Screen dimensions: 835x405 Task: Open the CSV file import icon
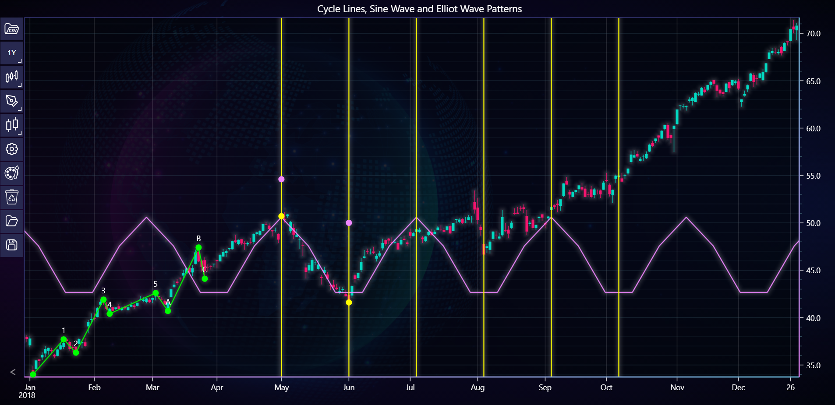[12, 29]
